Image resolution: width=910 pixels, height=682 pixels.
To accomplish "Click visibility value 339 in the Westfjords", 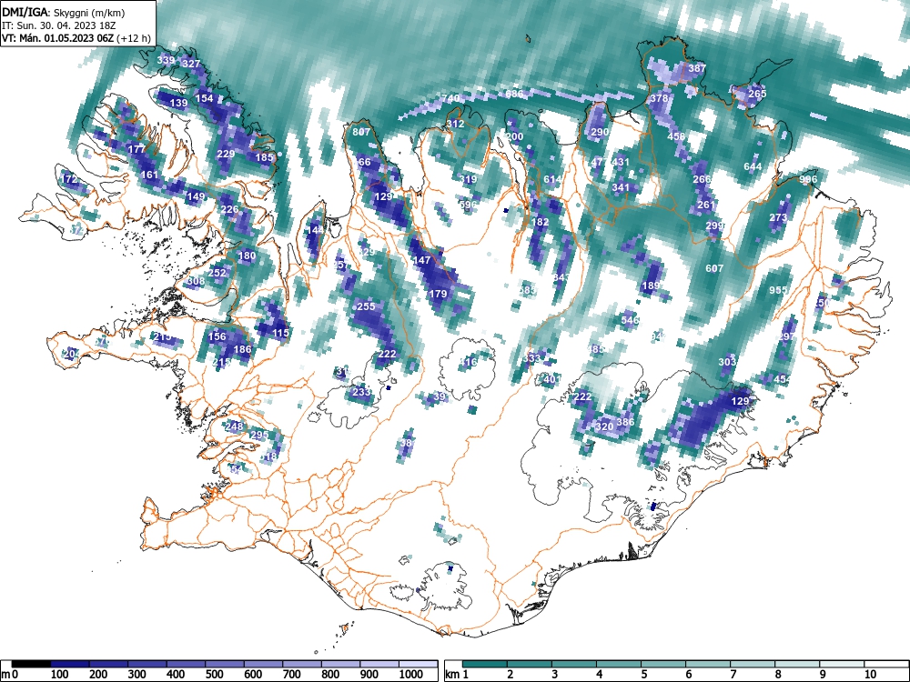I will coord(166,60).
